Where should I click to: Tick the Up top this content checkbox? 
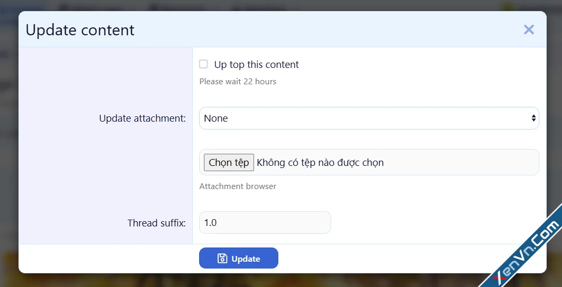[203, 64]
